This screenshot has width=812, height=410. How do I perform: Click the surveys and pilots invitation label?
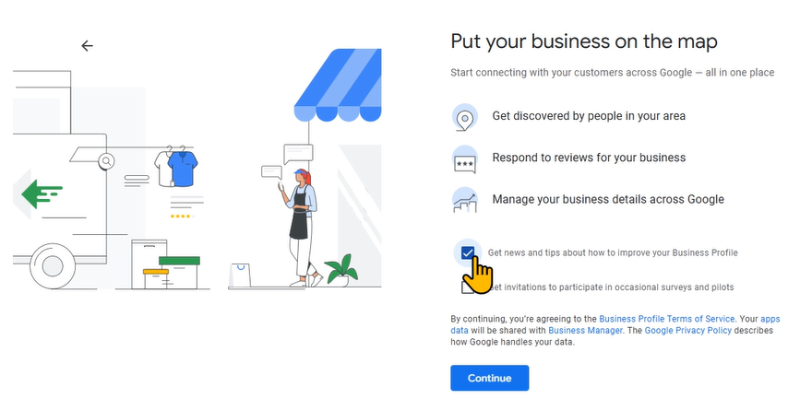coord(611,287)
